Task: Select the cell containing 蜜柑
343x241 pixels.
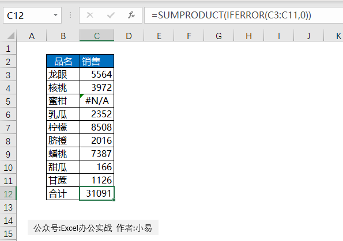Action: point(63,101)
